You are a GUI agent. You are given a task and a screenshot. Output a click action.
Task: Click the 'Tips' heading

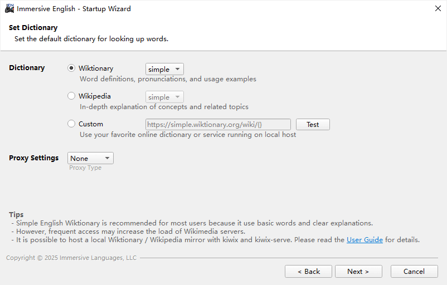(x=16, y=214)
